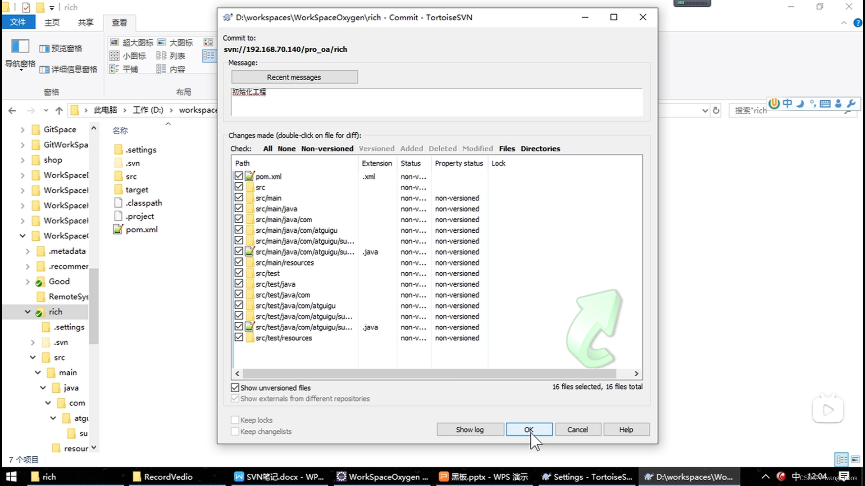This screenshot has height=486, width=865.
Task: Uncheck src/test/resources checkbox
Action: [x=239, y=337]
